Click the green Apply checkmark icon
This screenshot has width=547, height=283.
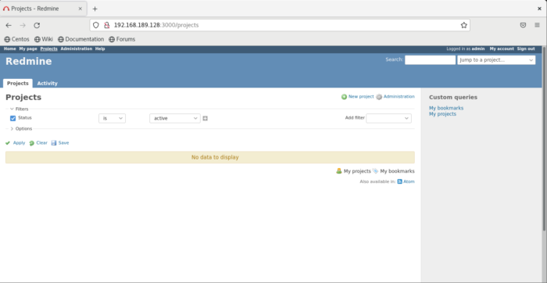(x=8, y=143)
